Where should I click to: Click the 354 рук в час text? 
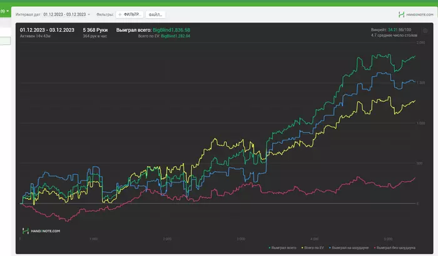(x=95, y=36)
